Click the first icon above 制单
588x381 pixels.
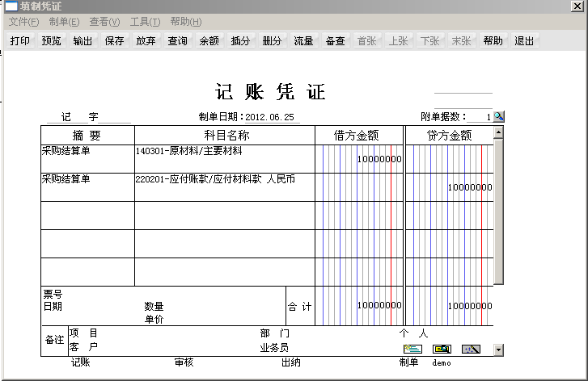(x=412, y=349)
